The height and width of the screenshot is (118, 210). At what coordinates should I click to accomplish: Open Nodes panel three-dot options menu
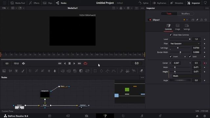142,77
